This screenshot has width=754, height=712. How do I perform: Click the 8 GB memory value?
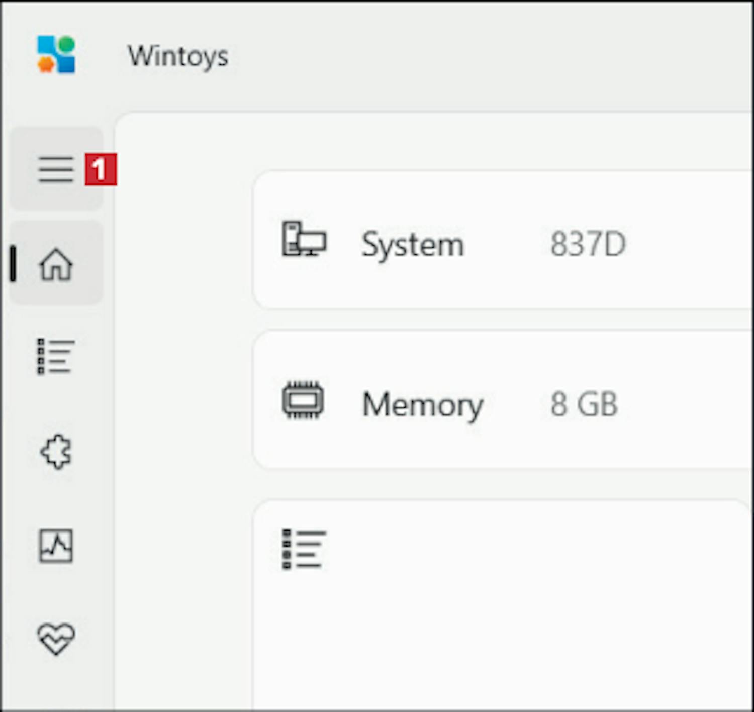[584, 404]
